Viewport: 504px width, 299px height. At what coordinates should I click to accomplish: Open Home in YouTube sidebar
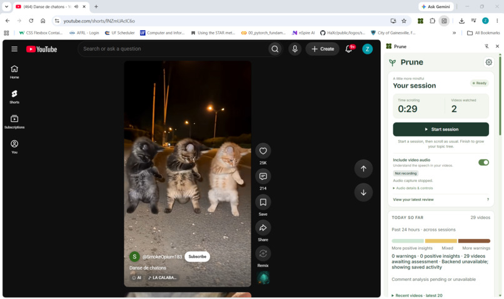pyautogui.click(x=14, y=72)
